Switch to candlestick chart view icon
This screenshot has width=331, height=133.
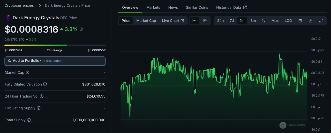[x=205, y=21]
